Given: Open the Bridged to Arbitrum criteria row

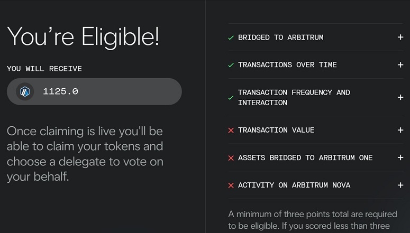Looking at the screenshot, I should pos(280,38).
